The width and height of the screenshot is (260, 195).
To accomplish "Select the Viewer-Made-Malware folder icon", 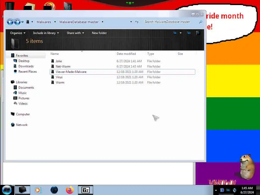I will click(x=53, y=72).
